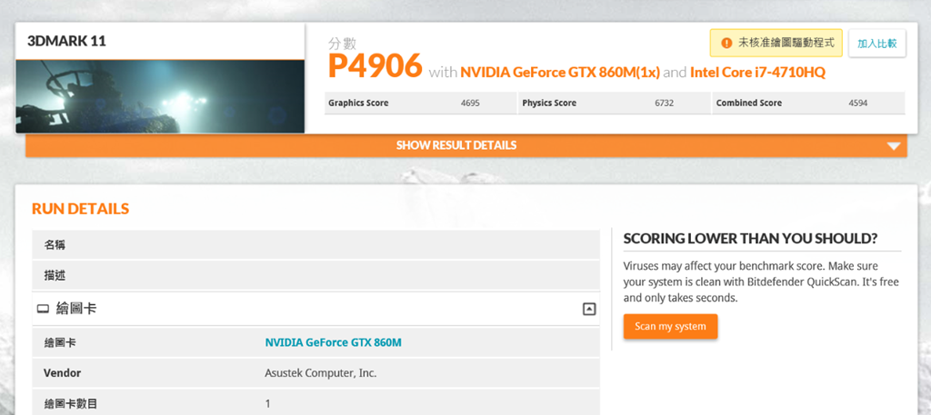
Task: Expand SHOW RESULT DETAILS text
Action: (x=455, y=145)
